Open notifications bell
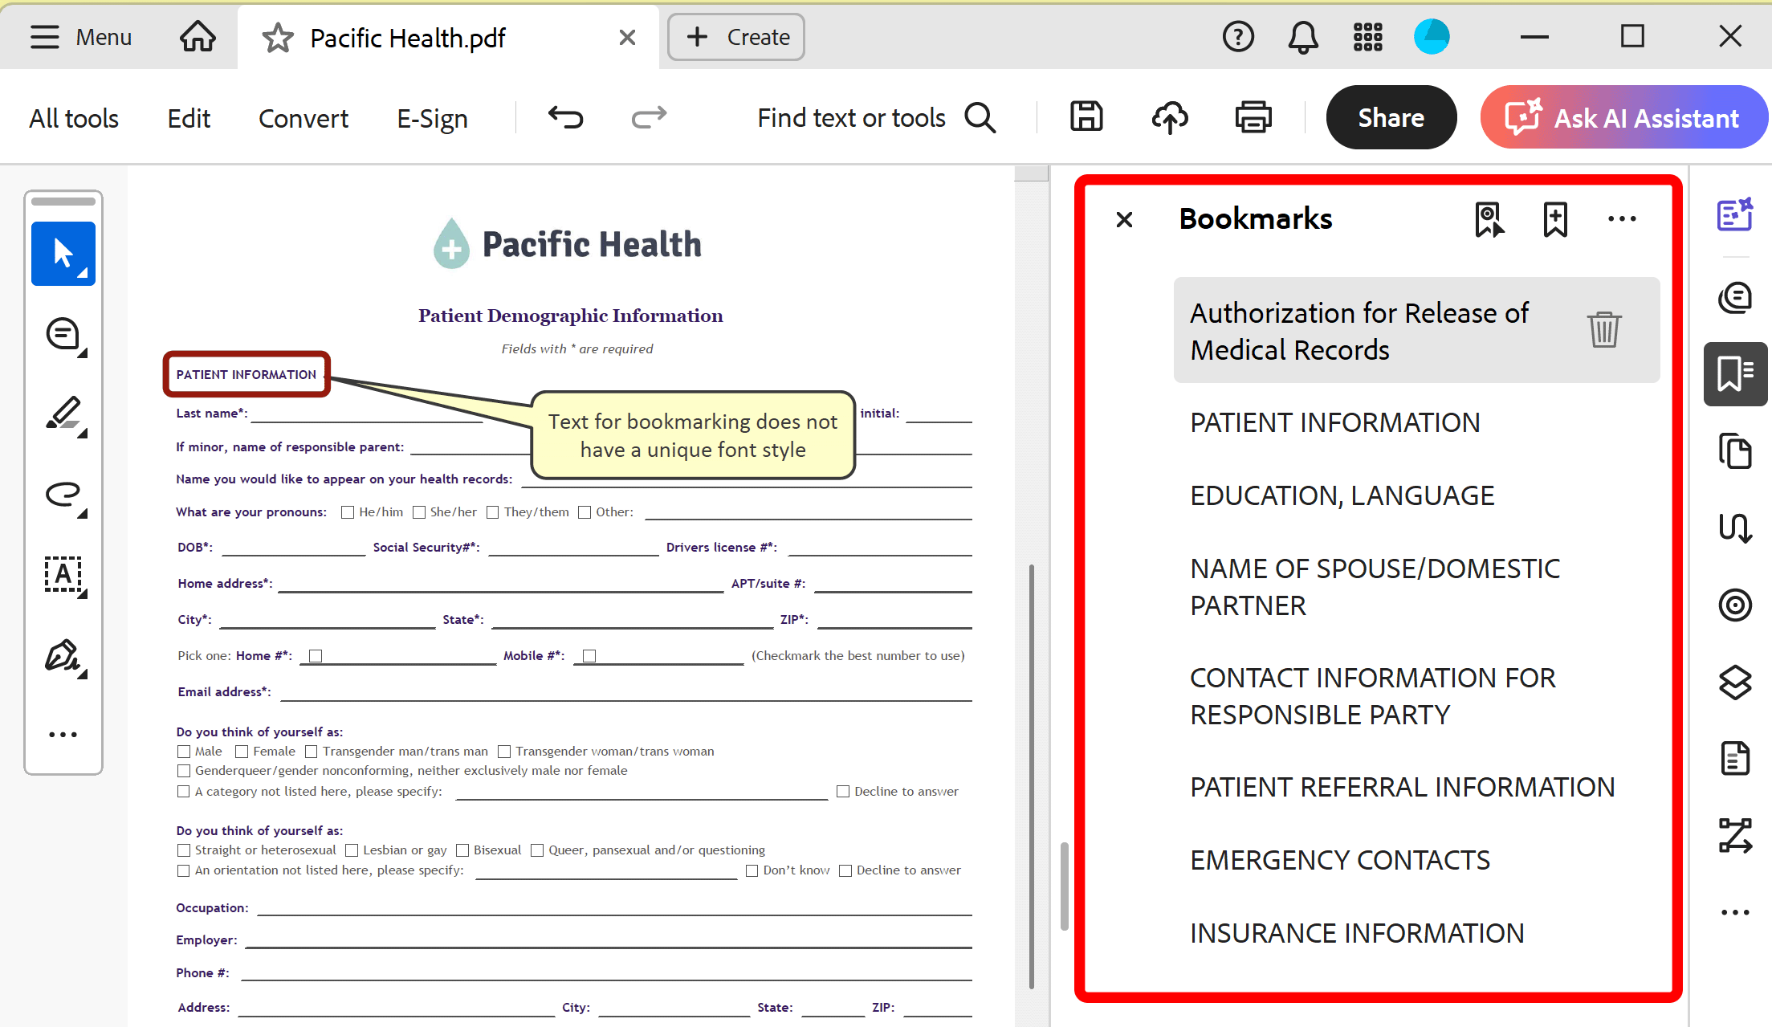Screen dimensions: 1772x1027 1303,37
